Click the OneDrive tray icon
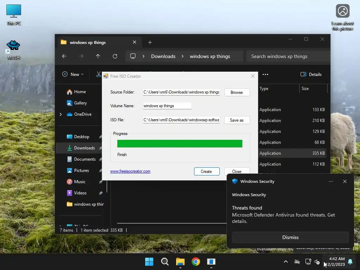The width and height of the screenshot is (360, 270). click(297, 262)
